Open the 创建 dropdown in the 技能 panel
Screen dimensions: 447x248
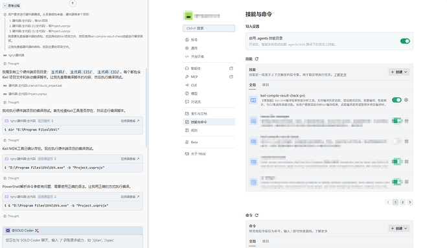coord(399,72)
